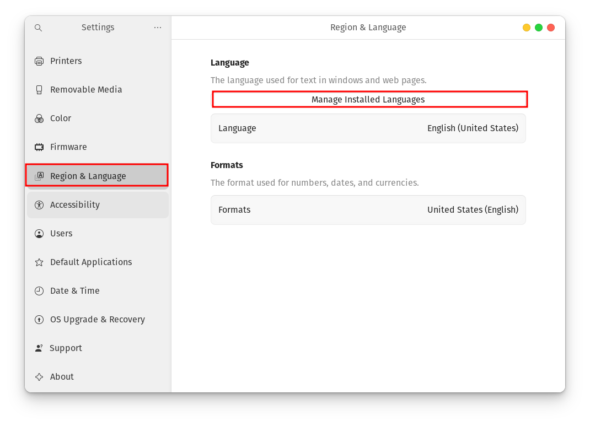Click the yellow minimize window button
Viewport: 590px width, 426px height.
click(527, 28)
